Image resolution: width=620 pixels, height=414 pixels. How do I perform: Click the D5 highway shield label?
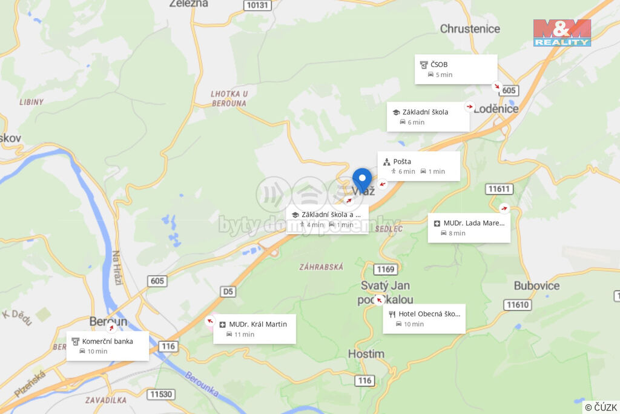(x=228, y=292)
